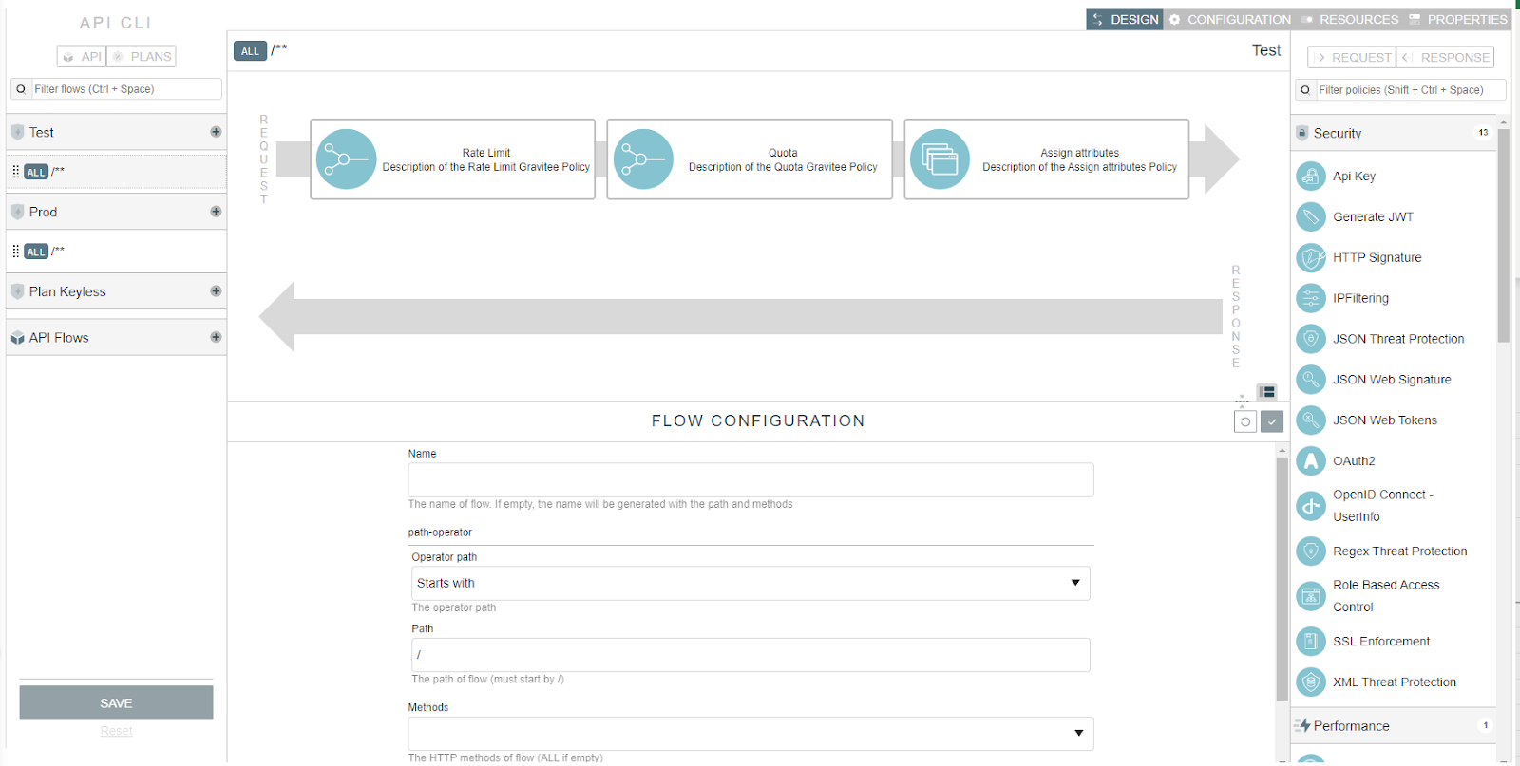Click the OAuth2 policy icon
Image resolution: width=1520 pixels, height=766 pixels.
point(1311,461)
